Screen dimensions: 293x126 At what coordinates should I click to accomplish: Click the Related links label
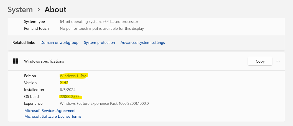coord(24,42)
